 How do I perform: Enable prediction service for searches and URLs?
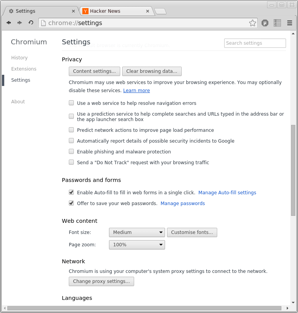(x=71, y=116)
